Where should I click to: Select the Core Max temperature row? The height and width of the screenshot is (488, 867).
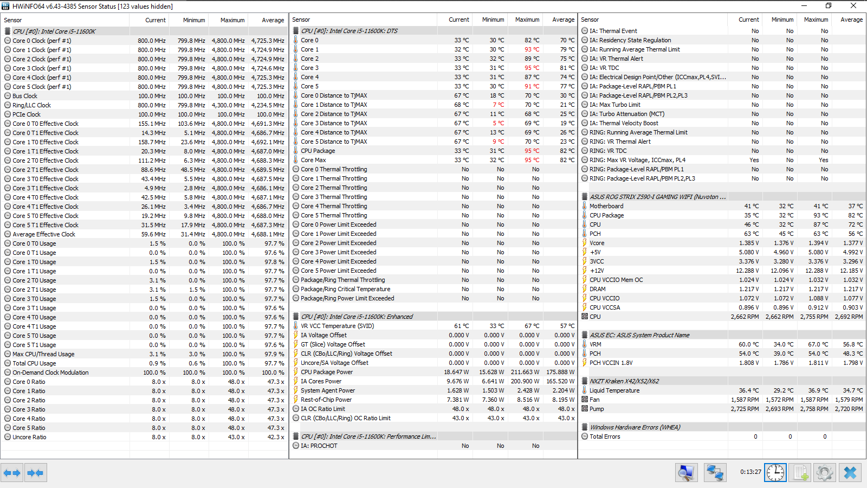(x=433, y=160)
